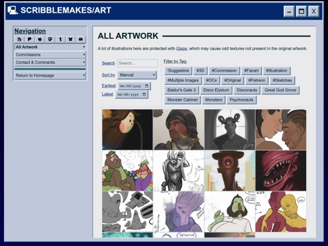Filter by the Baldur's Gate 3 tag
Image resolution: width=328 pixels, height=246 pixels.
pyautogui.click(x=182, y=90)
